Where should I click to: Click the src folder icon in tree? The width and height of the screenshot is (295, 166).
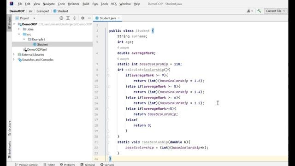[24, 34]
